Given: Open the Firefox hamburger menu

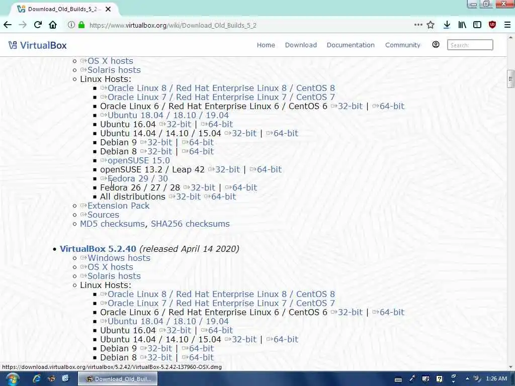Looking at the screenshot, I should pos(507,25).
